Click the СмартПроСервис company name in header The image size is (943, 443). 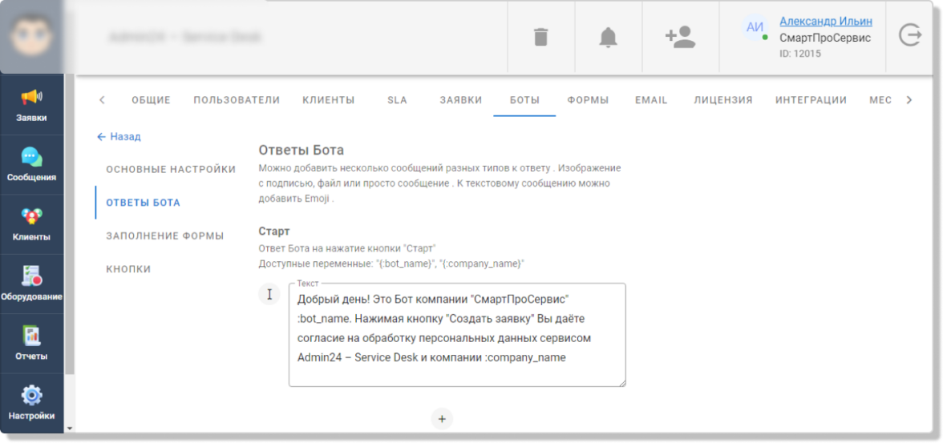coord(825,38)
